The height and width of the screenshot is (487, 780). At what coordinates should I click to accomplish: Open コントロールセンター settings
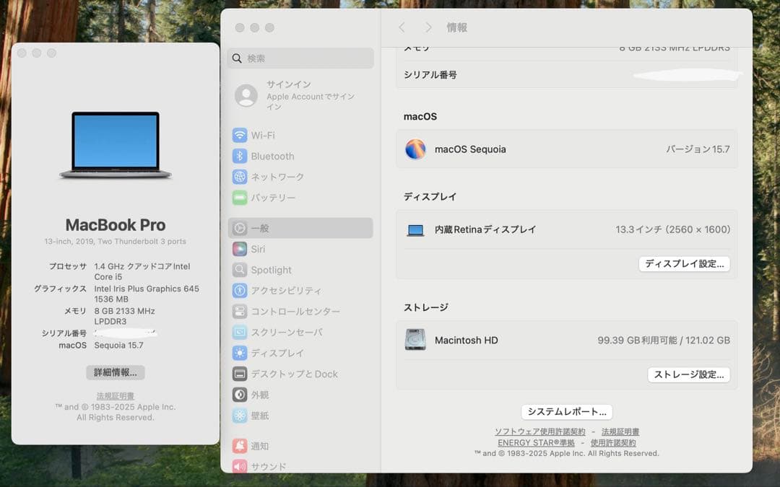pos(292,312)
